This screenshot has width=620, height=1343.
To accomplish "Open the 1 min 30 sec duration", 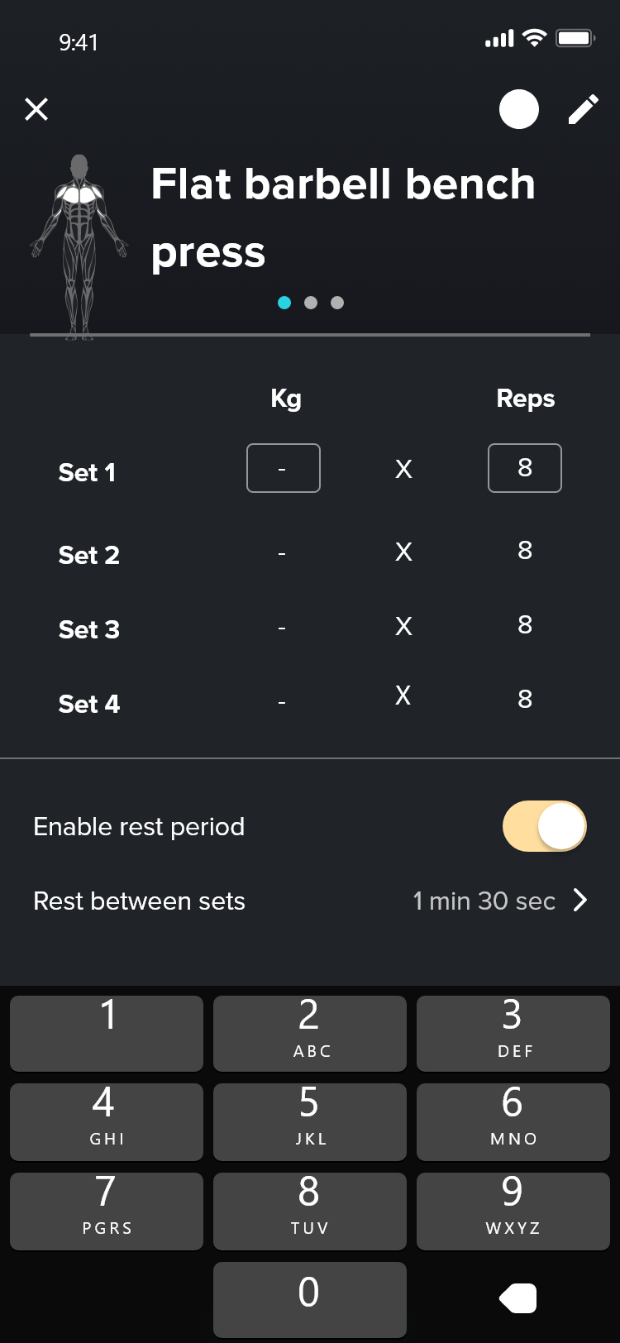I will point(484,901).
